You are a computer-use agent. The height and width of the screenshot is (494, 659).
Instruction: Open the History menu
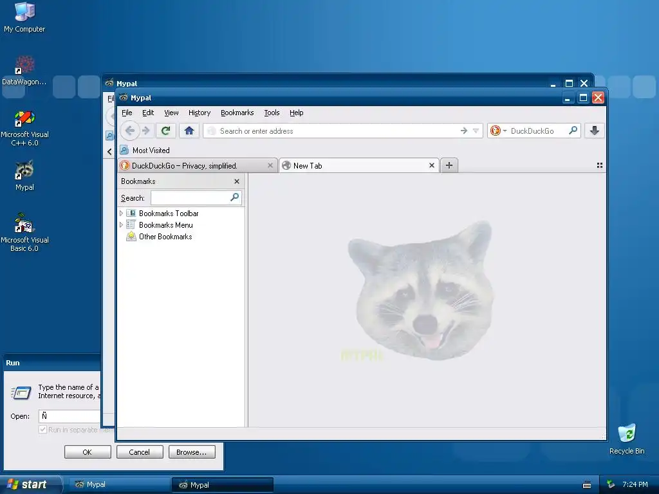200,113
